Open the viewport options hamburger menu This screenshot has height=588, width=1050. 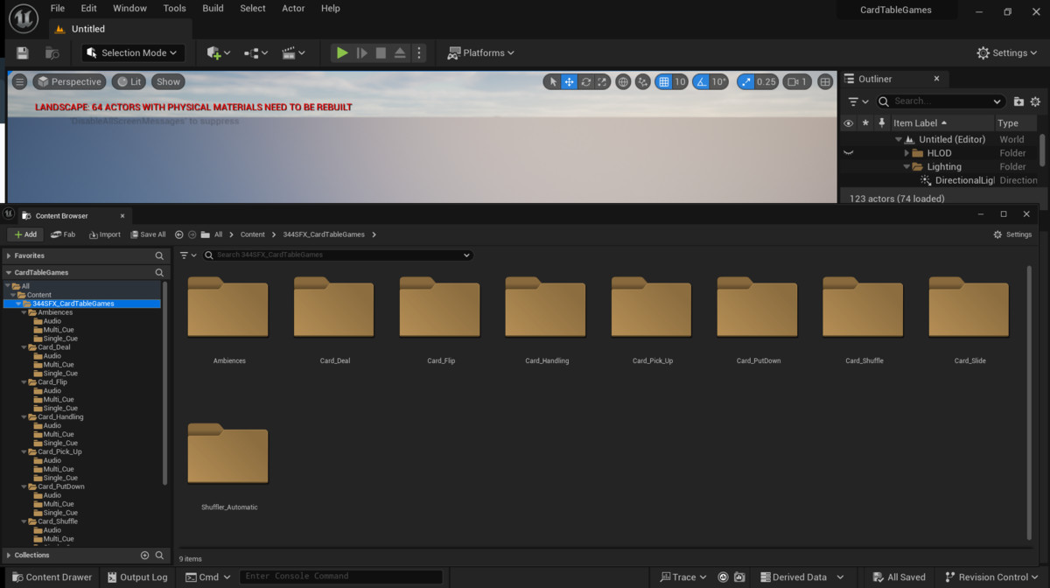(x=19, y=81)
